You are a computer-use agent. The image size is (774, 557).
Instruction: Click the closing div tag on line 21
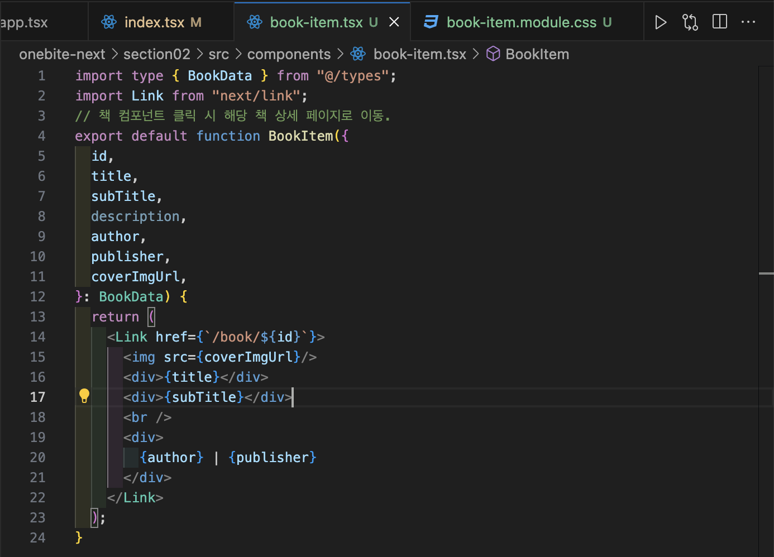147,478
